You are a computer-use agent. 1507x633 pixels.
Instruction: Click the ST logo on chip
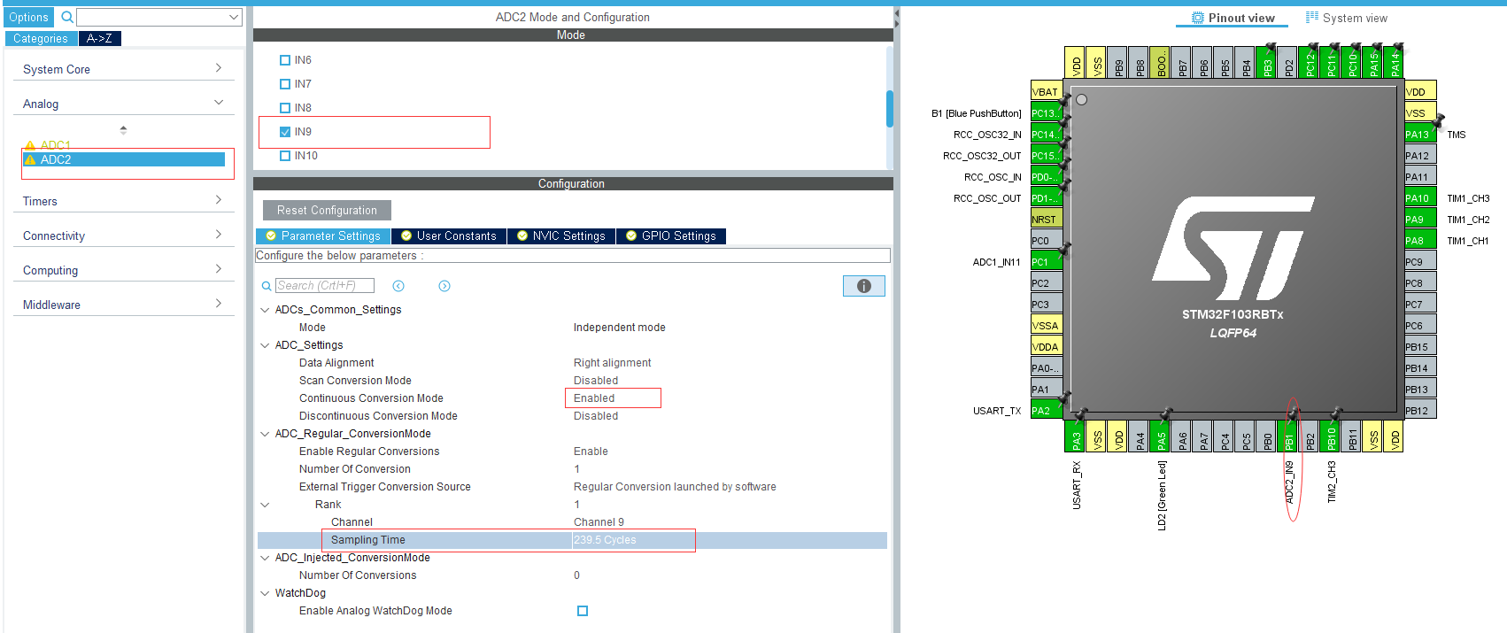pyautogui.click(x=1233, y=249)
